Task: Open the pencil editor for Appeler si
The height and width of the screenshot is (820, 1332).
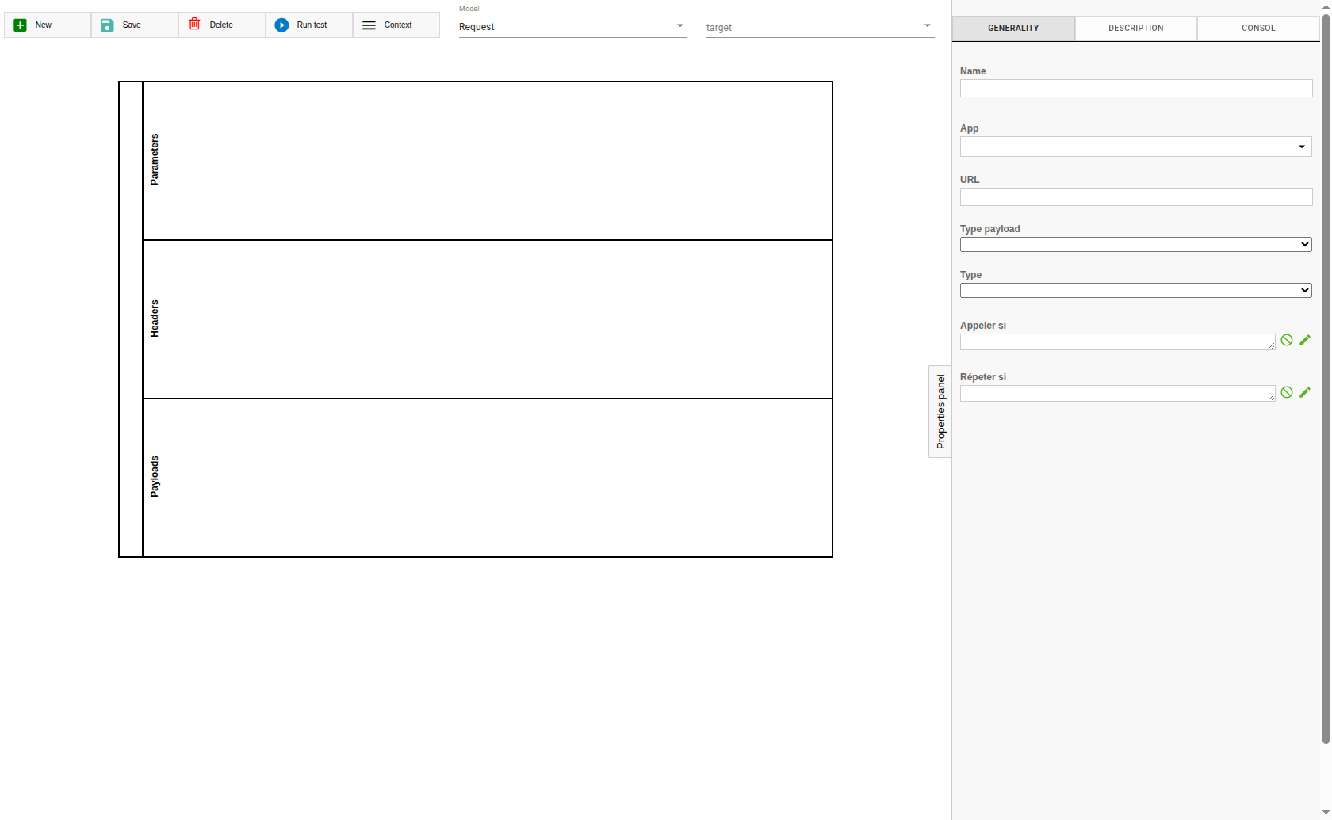Action: (x=1305, y=340)
